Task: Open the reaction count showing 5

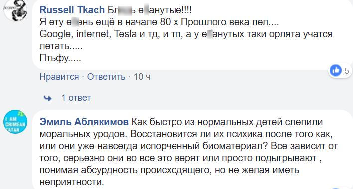Action: pos(346,71)
